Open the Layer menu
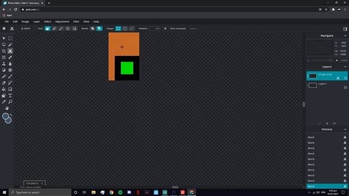This screenshot has height=196, width=349. point(37,22)
